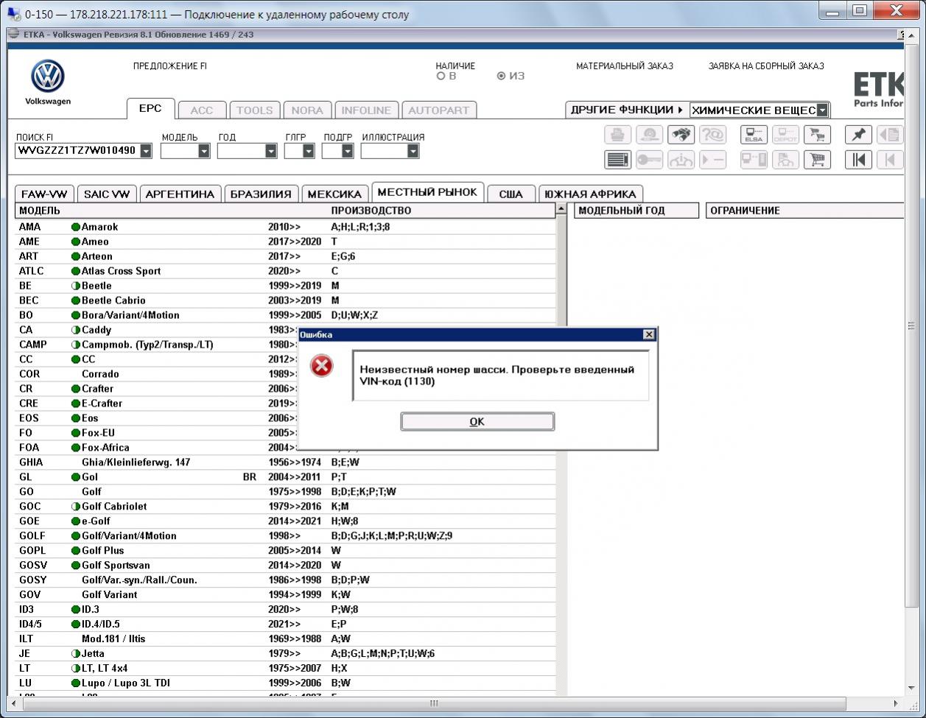Click the printer icon in the toolbar
Screen dimensions: 926x718
[x=618, y=135]
